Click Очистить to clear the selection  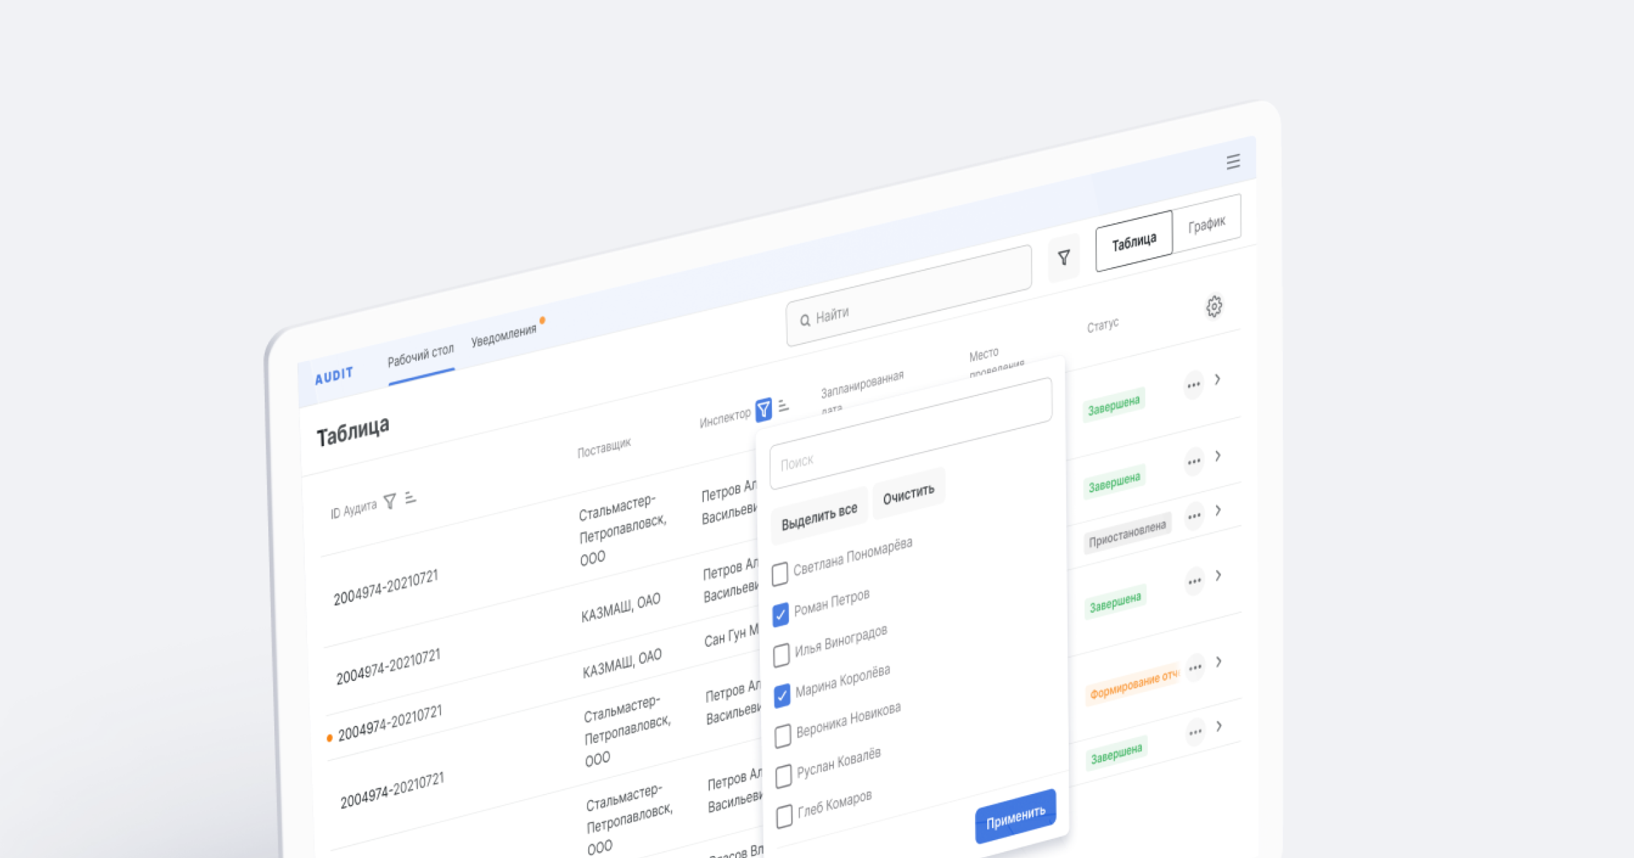(908, 495)
